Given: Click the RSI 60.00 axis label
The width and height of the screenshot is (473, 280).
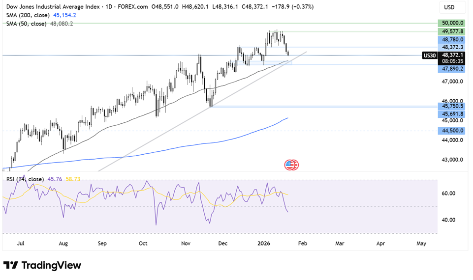Looking at the screenshot, I should tap(448, 193).
